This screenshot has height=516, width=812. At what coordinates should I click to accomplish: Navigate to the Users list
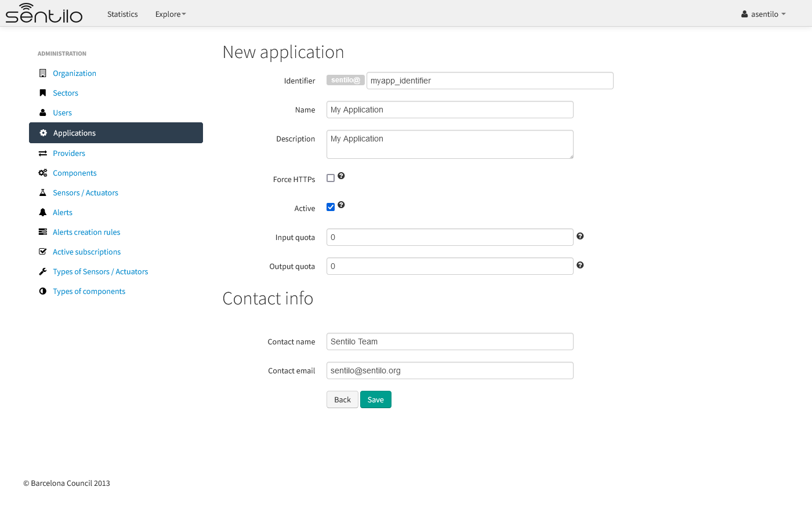point(62,112)
